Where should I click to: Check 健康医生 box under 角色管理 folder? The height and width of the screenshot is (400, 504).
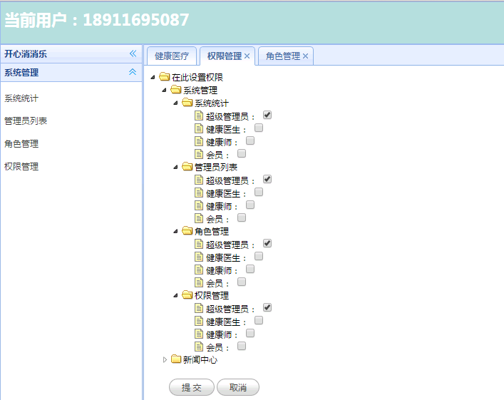point(259,256)
